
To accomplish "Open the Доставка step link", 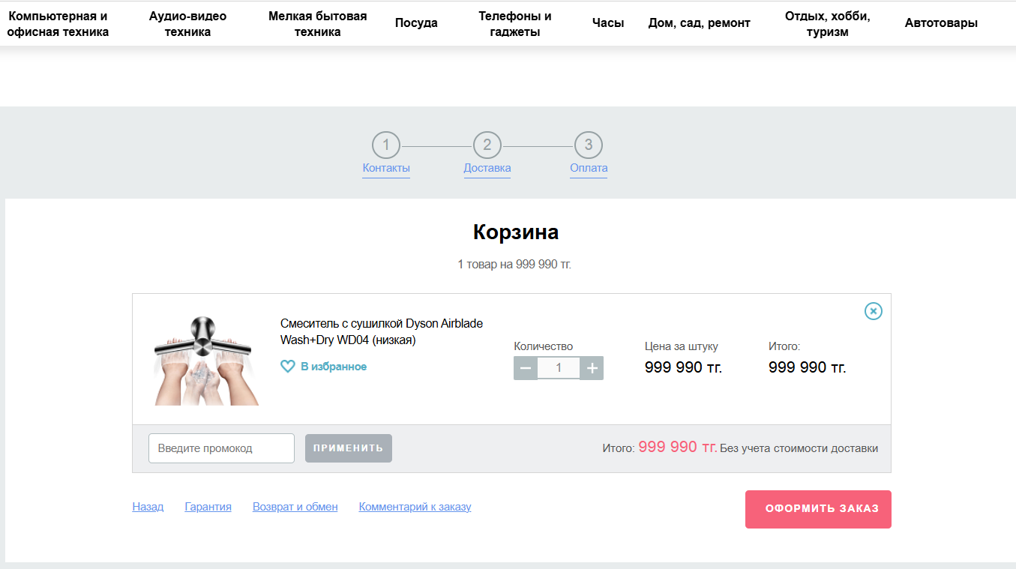I will (487, 167).
